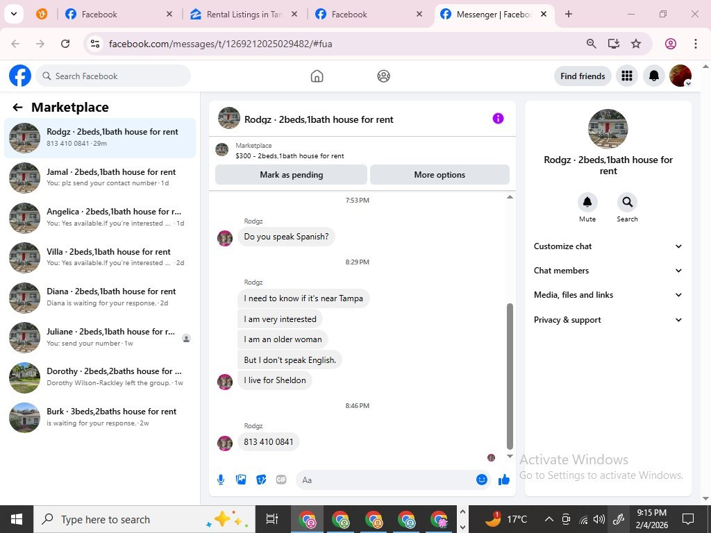Click the Windows taskbar search box
The height and width of the screenshot is (533, 711).
[x=144, y=519]
